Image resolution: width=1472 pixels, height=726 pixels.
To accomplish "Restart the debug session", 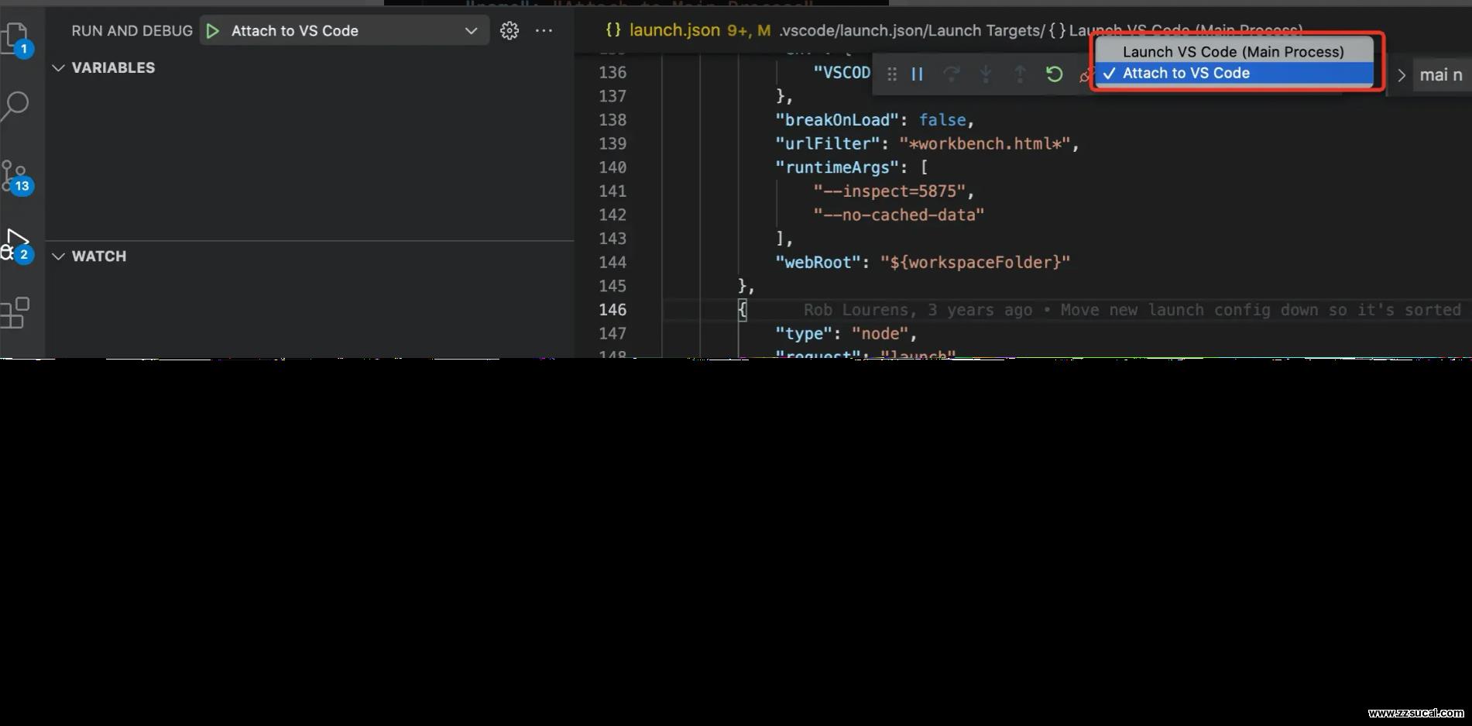I will pyautogui.click(x=1054, y=74).
